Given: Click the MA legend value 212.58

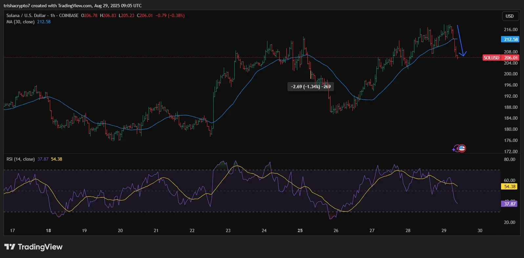Looking at the screenshot, I should click(44, 22).
